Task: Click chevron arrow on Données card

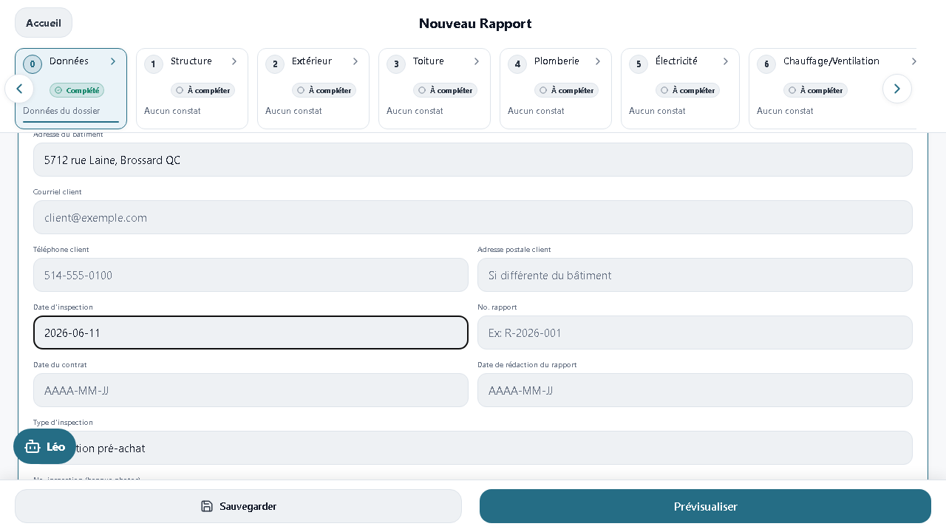Action: pyautogui.click(x=113, y=61)
